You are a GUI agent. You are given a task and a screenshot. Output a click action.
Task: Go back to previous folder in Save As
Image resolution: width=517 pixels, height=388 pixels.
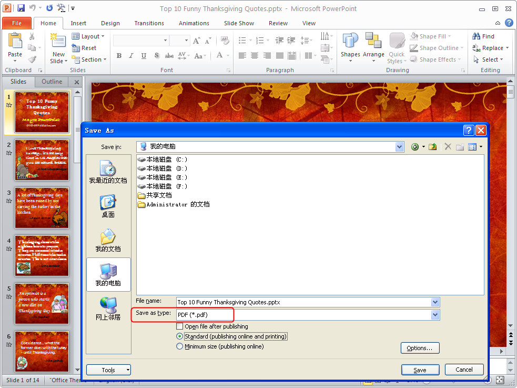click(x=415, y=147)
